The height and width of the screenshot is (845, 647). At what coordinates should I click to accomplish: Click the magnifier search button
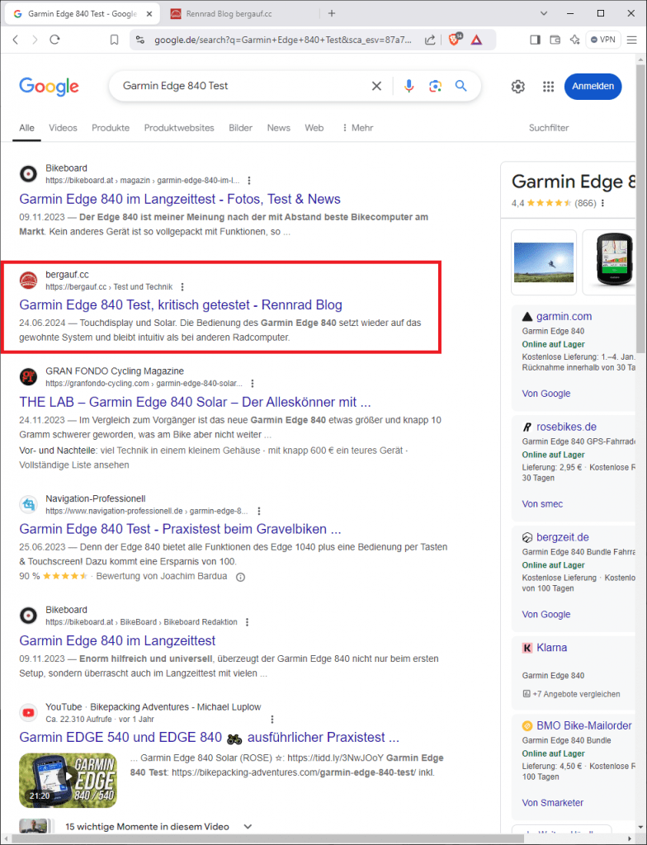pyautogui.click(x=461, y=86)
